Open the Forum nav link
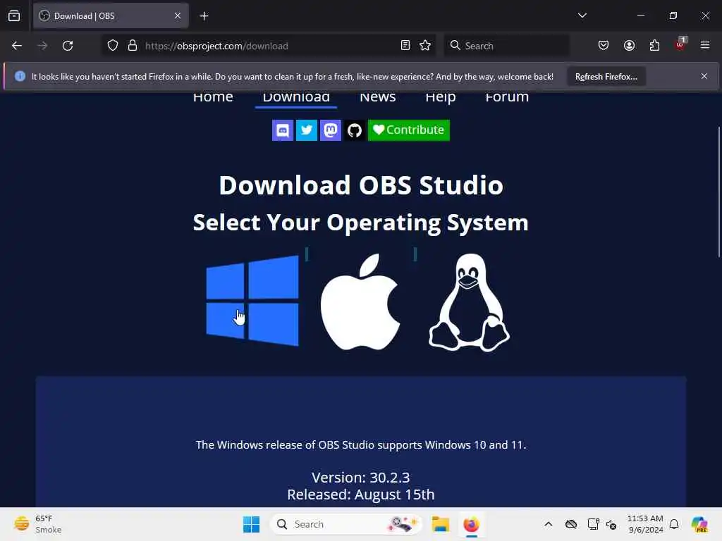Screen dimensions: 722x541 (507, 97)
